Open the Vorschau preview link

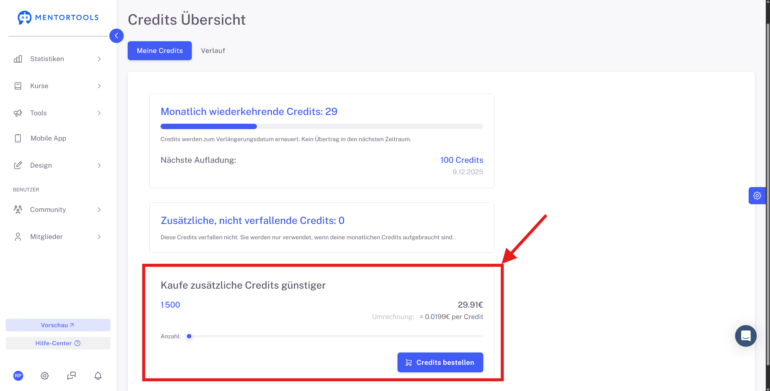pyautogui.click(x=58, y=325)
